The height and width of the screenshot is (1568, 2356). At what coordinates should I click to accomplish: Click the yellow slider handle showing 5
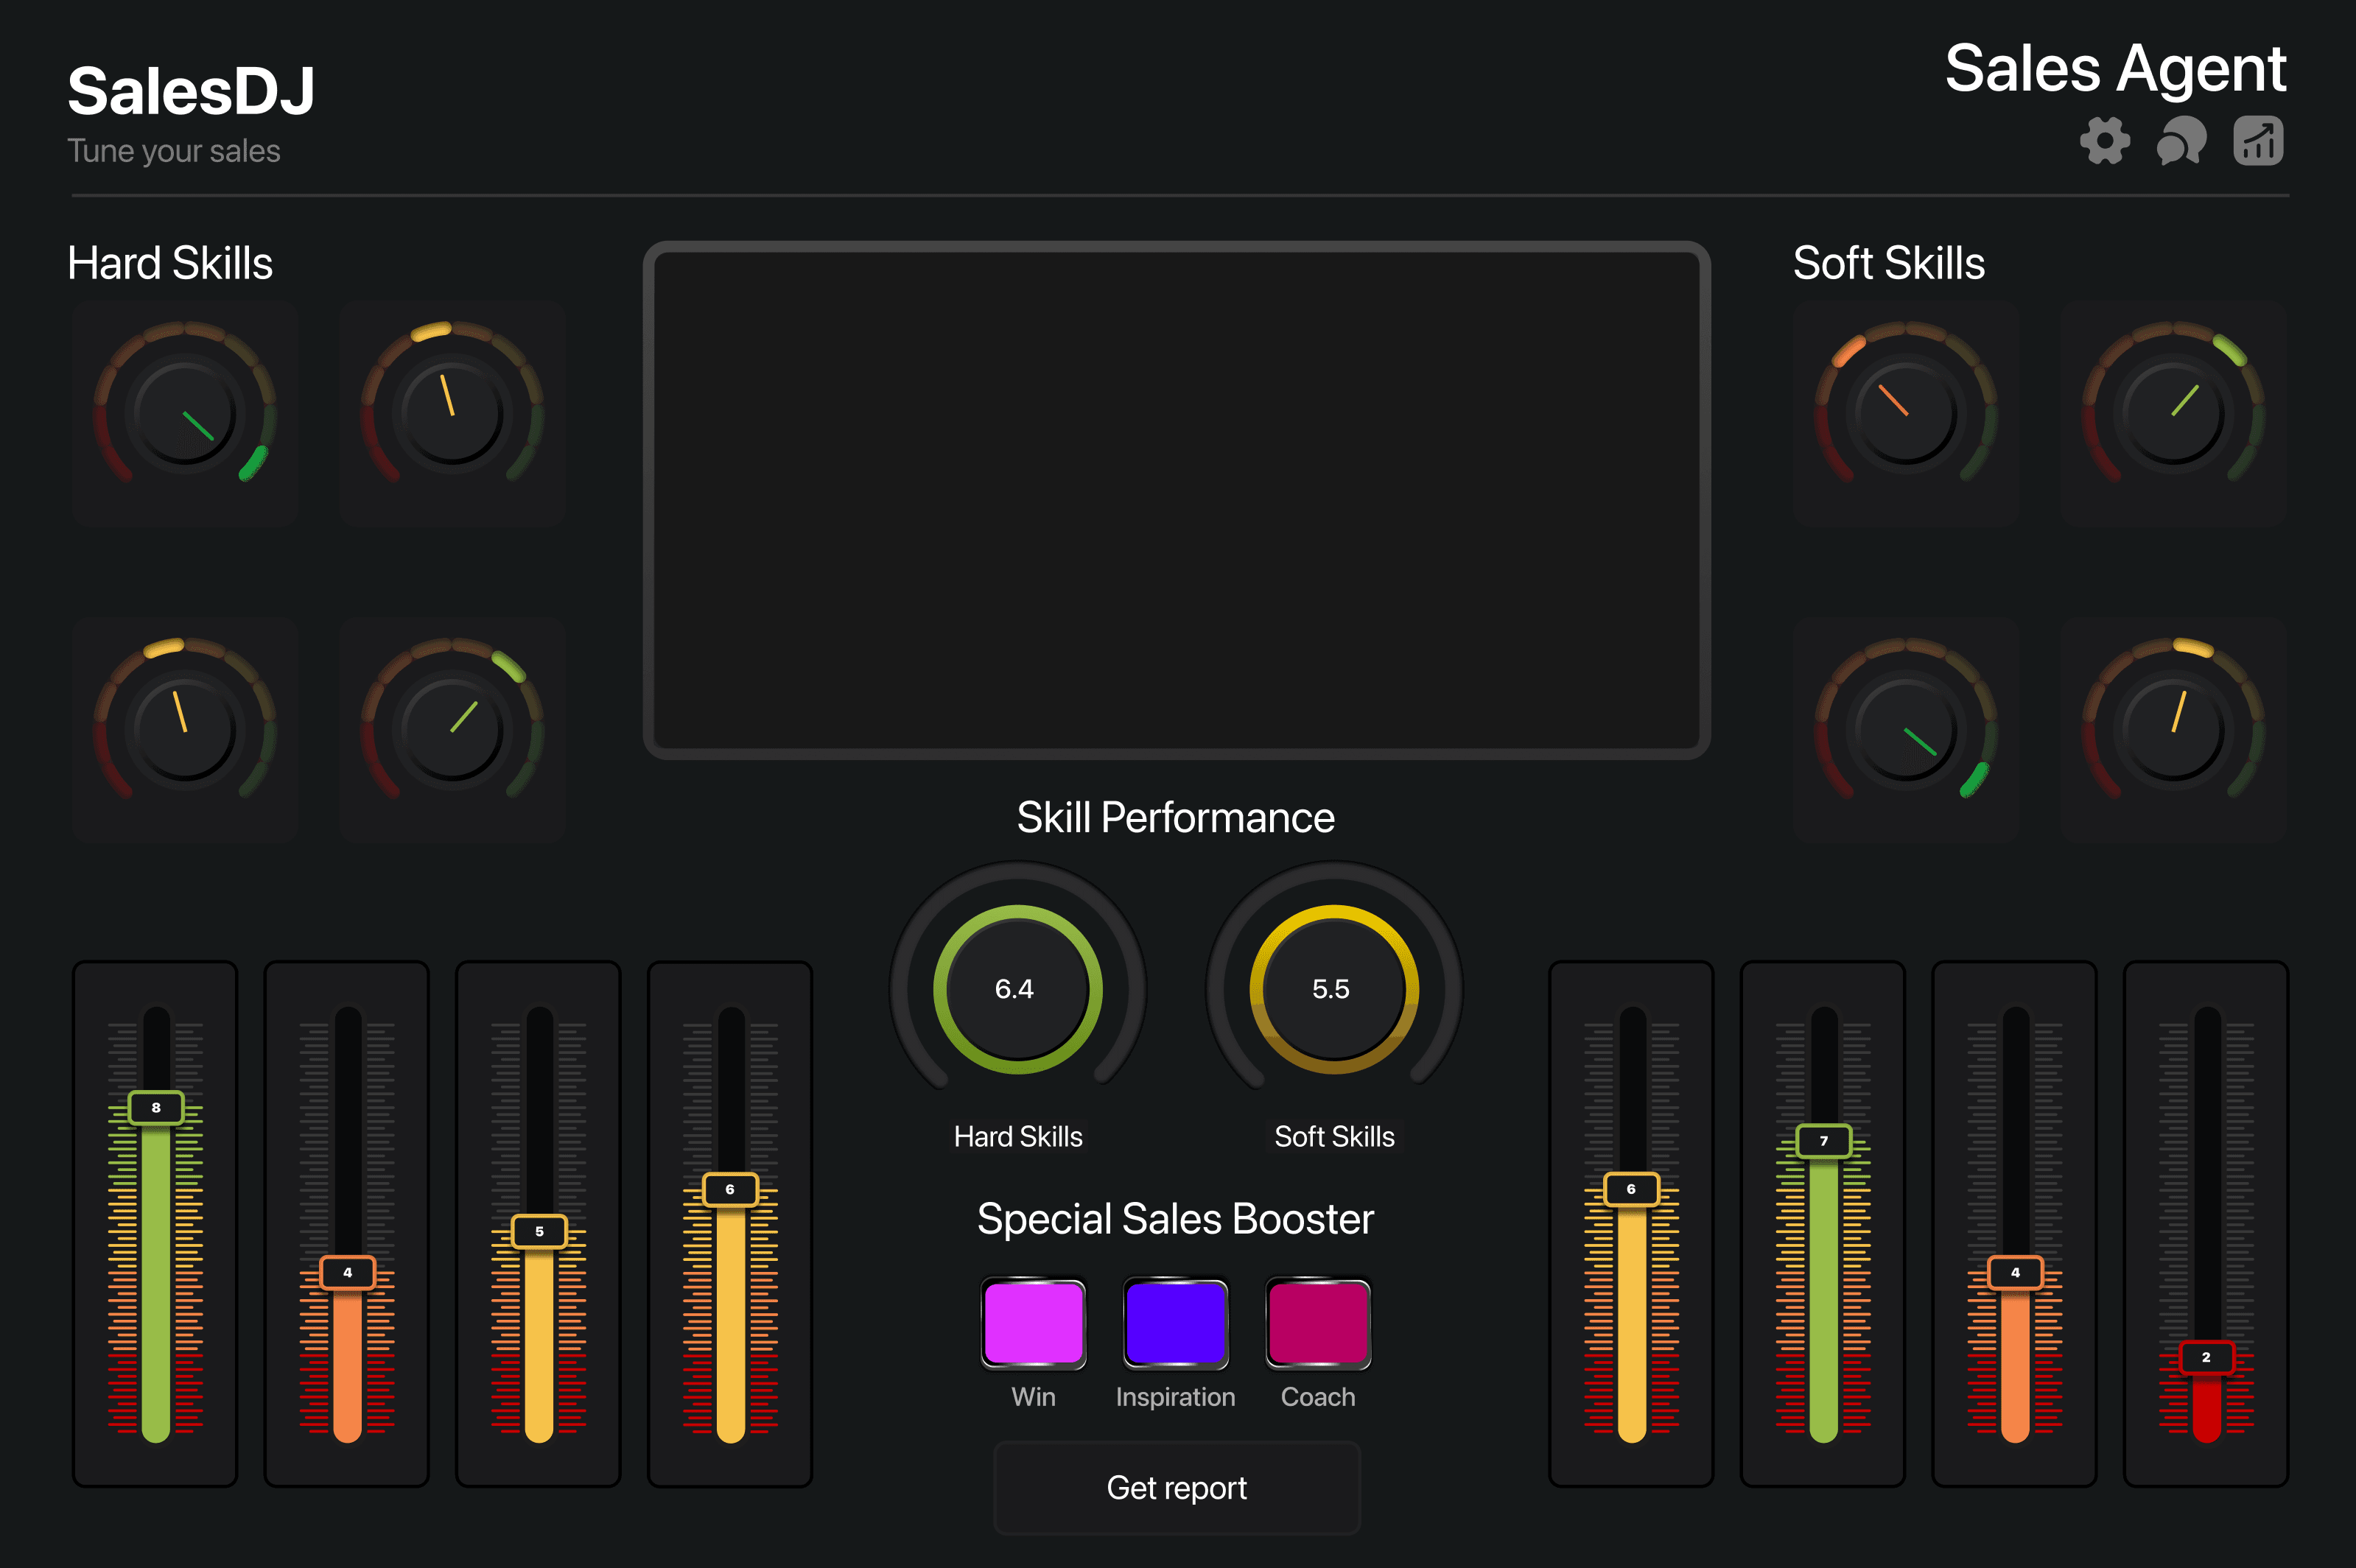(x=539, y=1231)
